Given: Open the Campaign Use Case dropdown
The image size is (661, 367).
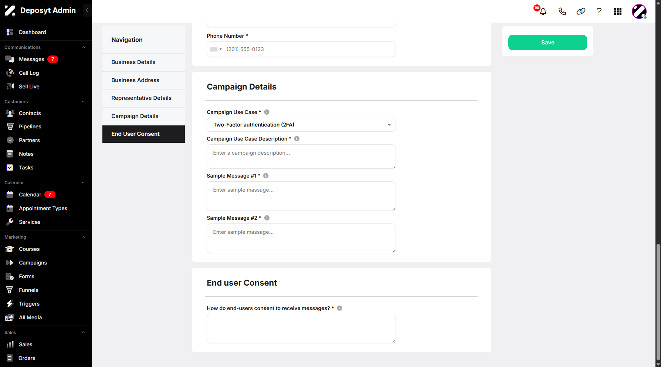Looking at the screenshot, I should pos(301,125).
